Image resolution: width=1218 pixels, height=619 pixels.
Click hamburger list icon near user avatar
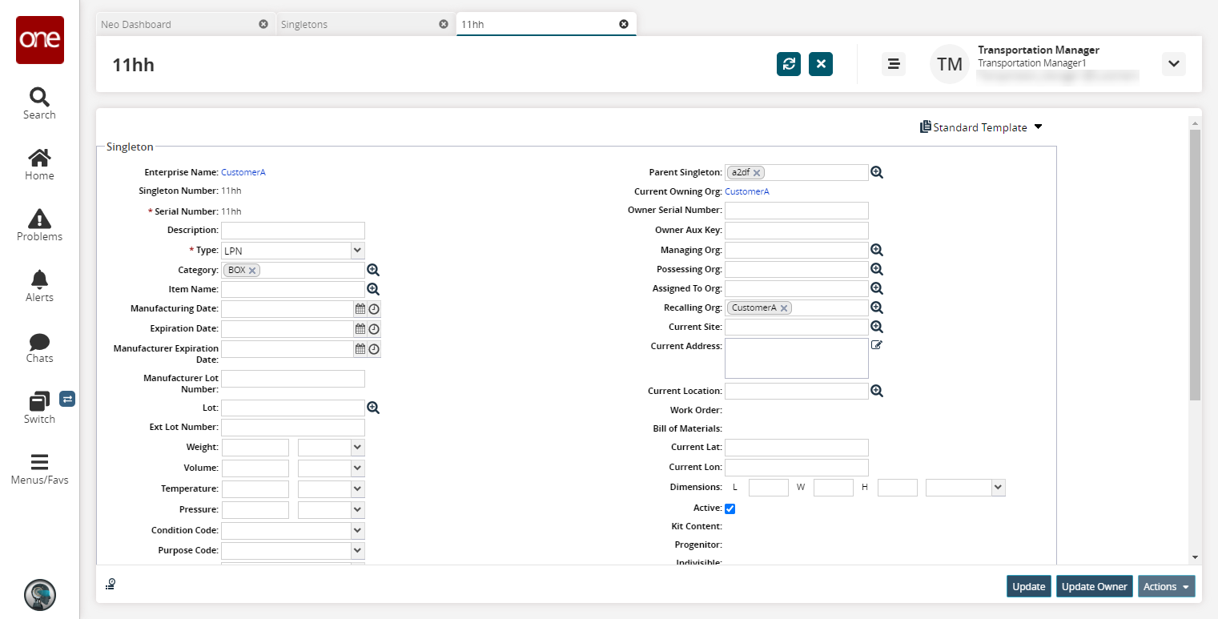[894, 64]
